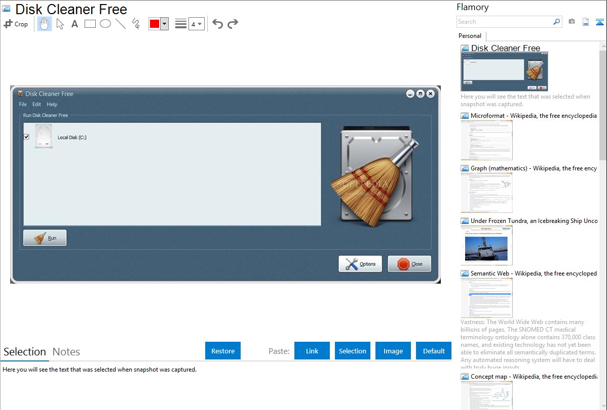Click the Restore button
Image resolution: width=607 pixels, height=410 pixels.
(x=223, y=351)
